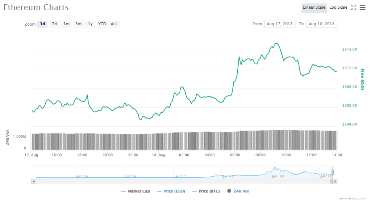Viewport: 371px width, 203px height.
Task: Show ALL time price history
Action: (x=114, y=24)
